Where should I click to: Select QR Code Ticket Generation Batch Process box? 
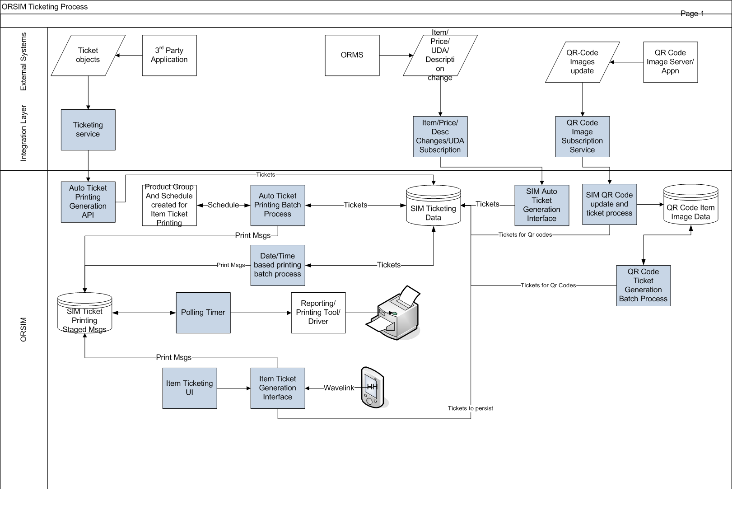pyautogui.click(x=643, y=285)
